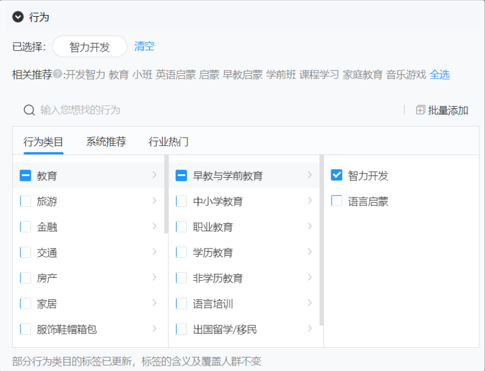Enable the 房产 category checkbox
The width and height of the screenshot is (485, 371).
[x=25, y=278]
